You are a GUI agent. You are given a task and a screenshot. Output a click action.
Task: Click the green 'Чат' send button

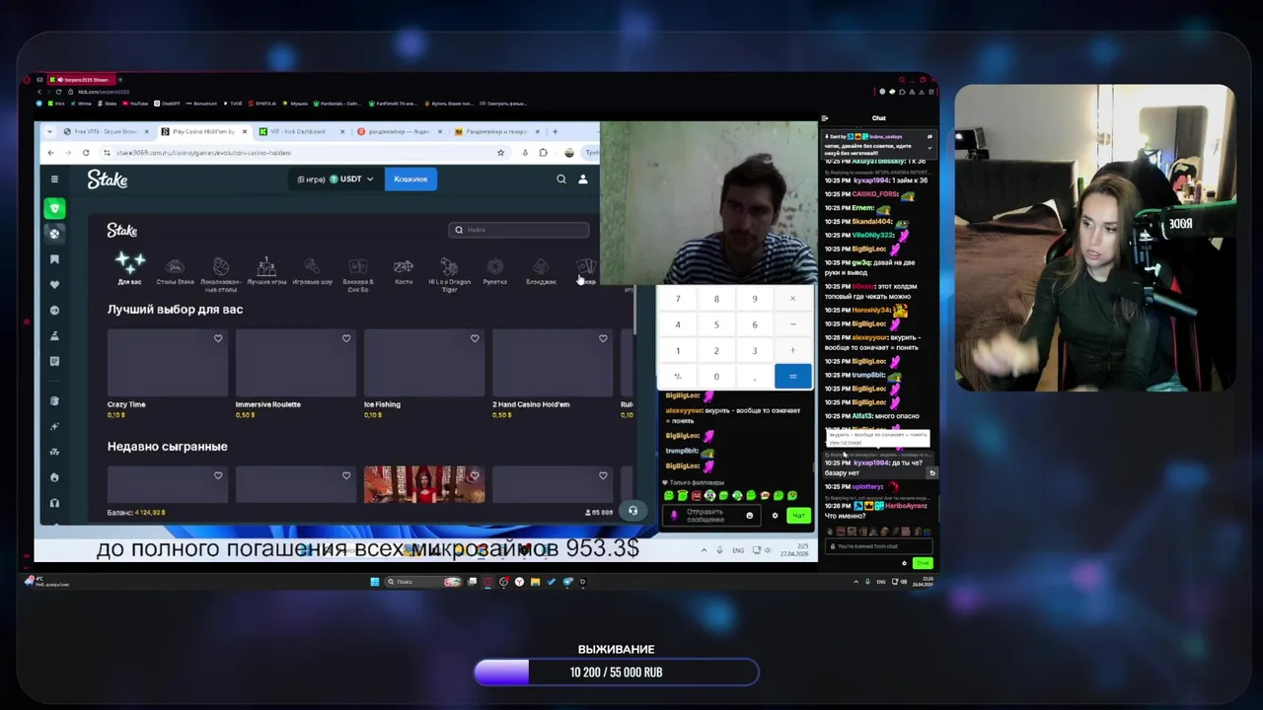pyautogui.click(x=797, y=516)
